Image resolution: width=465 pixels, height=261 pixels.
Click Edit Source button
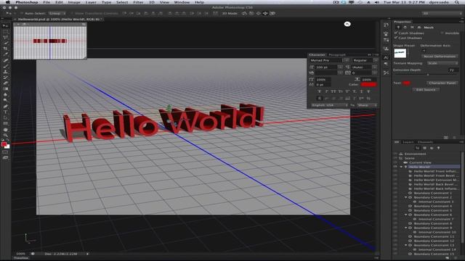click(426, 90)
